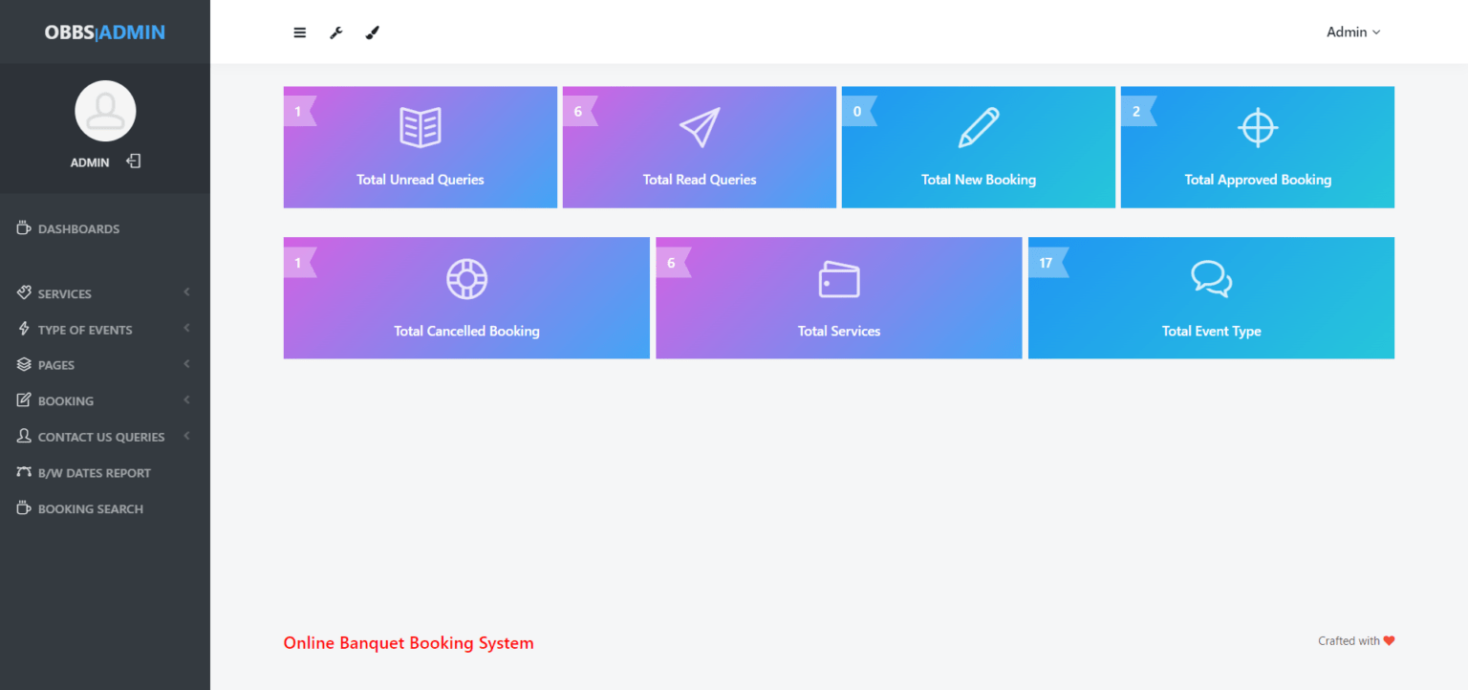Expand the Services menu
This screenshot has height=690, width=1468.
tap(64, 293)
